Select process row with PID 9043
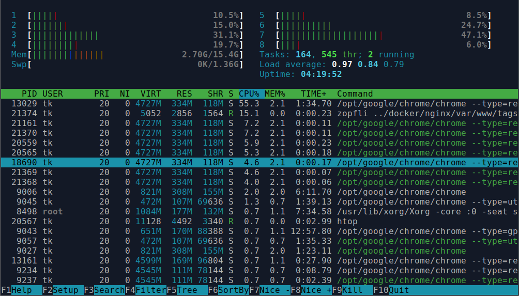Image resolution: width=519 pixels, height=296 pixels. 259,231
